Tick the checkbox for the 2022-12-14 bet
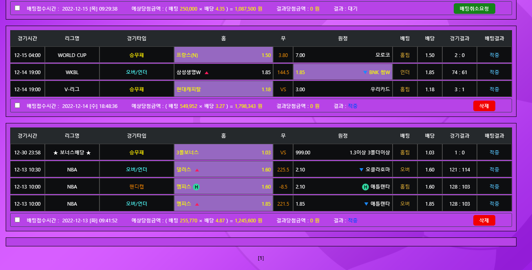This screenshot has width=532, height=270. coord(17,105)
